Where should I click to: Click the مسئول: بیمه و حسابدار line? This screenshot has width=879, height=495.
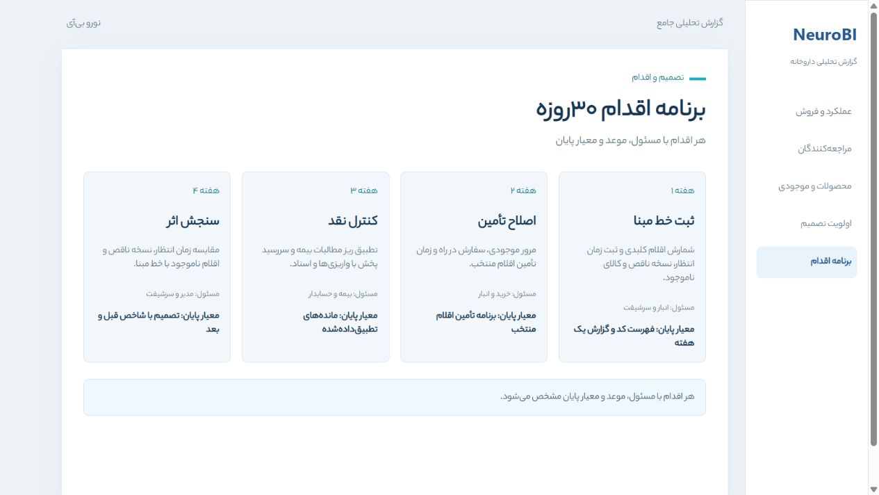click(x=343, y=293)
